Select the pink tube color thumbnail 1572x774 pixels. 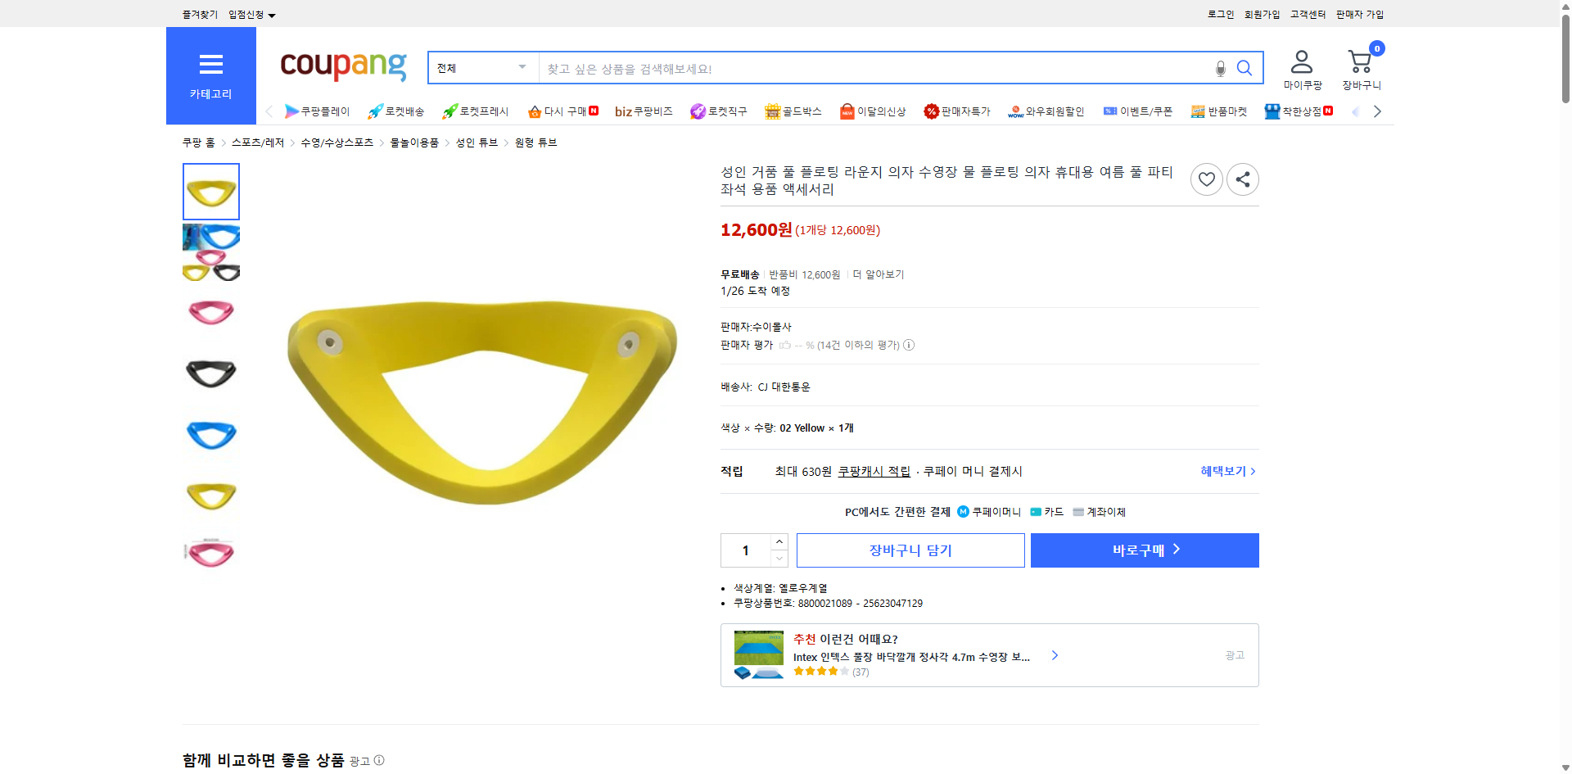click(210, 312)
